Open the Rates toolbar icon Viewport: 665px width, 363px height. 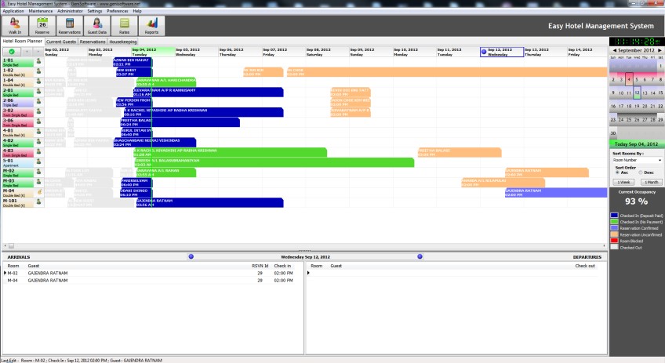pos(124,25)
